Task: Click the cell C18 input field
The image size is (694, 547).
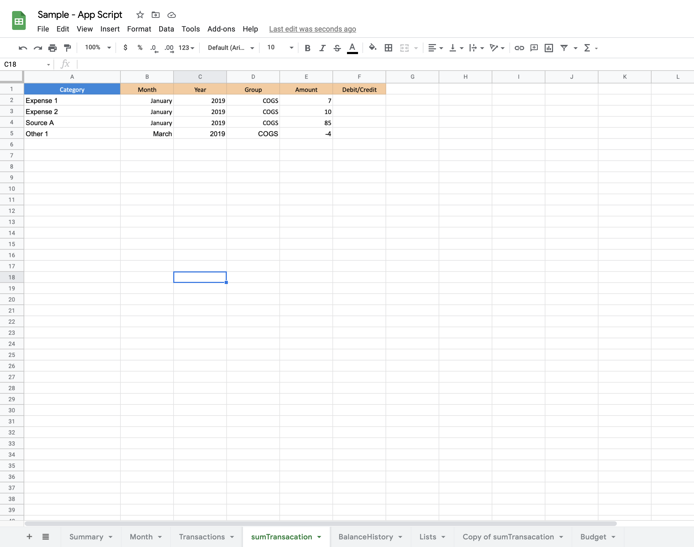Action: (200, 277)
